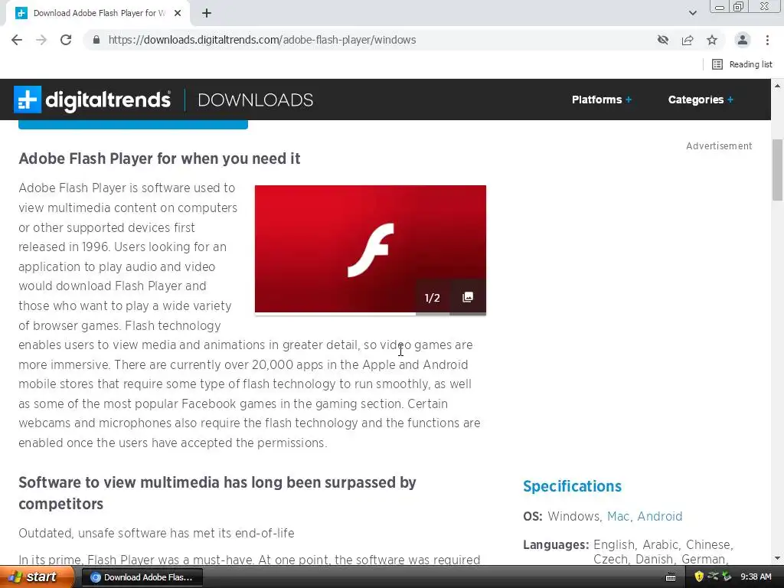
Task: Open the Android platform link
Action: [x=659, y=516]
